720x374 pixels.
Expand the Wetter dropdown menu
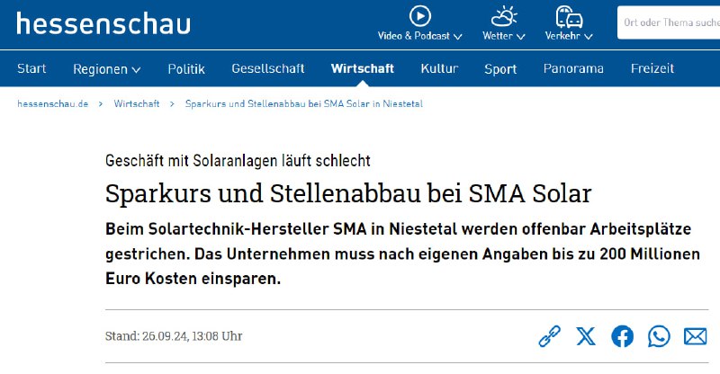[x=504, y=36]
